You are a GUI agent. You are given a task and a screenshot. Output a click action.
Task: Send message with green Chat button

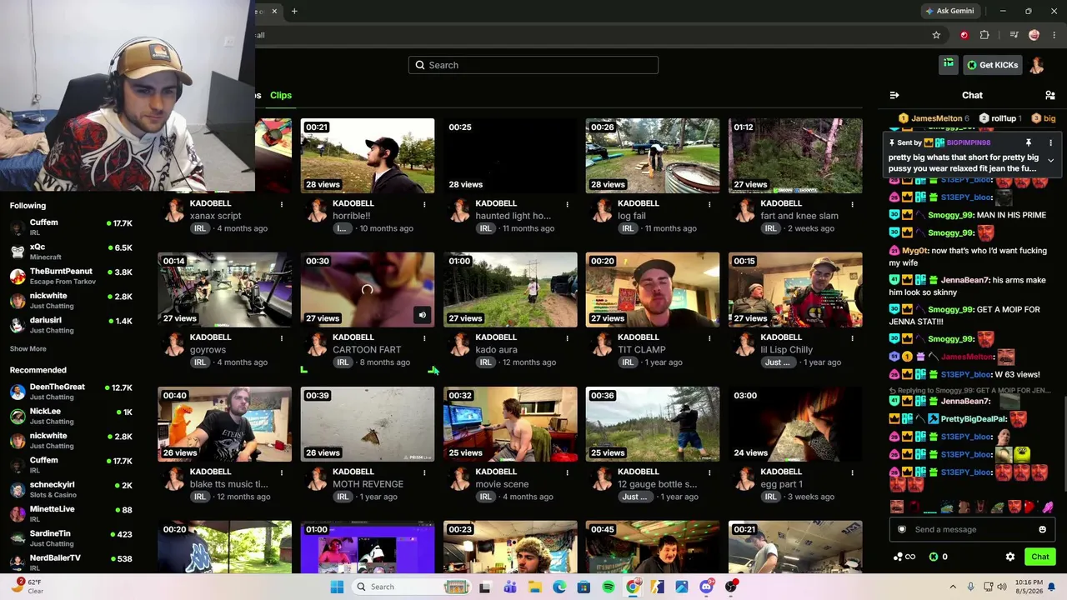tap(1040, 557)
